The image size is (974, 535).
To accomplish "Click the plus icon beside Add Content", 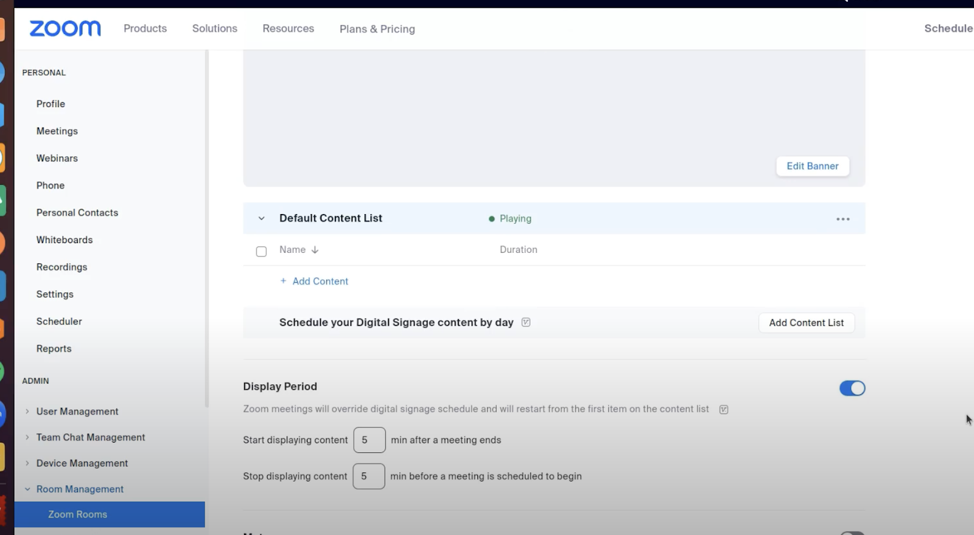I will coord(283,281).
